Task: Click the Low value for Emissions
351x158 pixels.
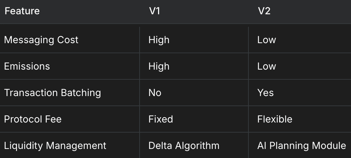Action: [267, 66]
